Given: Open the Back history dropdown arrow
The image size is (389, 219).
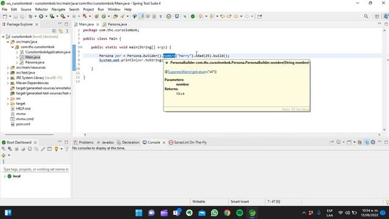Looking at the screenshot, I should [x=241, y=16].
